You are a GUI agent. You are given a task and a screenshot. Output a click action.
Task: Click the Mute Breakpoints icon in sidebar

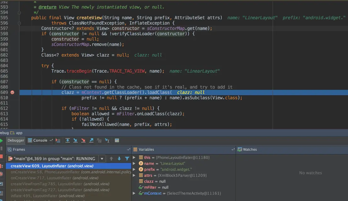coord(1,174)
